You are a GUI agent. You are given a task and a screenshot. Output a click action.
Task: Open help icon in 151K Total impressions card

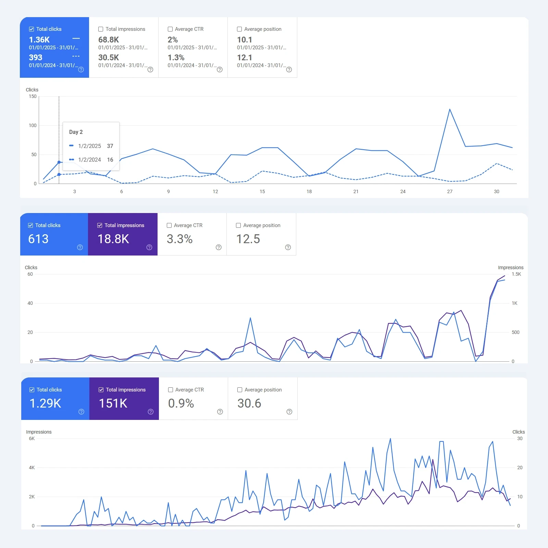(151, 412)
